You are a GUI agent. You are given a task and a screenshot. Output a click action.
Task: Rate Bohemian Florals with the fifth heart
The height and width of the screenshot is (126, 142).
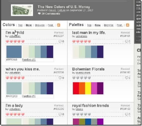89,78
